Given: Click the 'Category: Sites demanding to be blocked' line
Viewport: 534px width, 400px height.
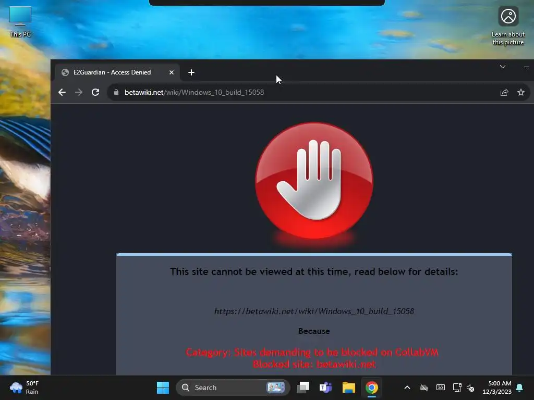Looking at the screenshot, I should (x=312, y=352).
